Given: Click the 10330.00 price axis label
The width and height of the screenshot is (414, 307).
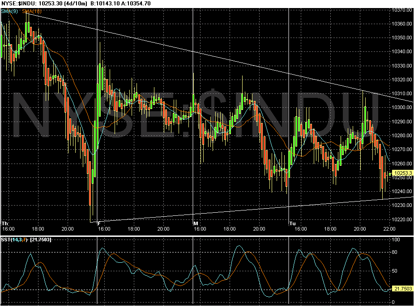Looking at the screenshot, I should [401, 66].
